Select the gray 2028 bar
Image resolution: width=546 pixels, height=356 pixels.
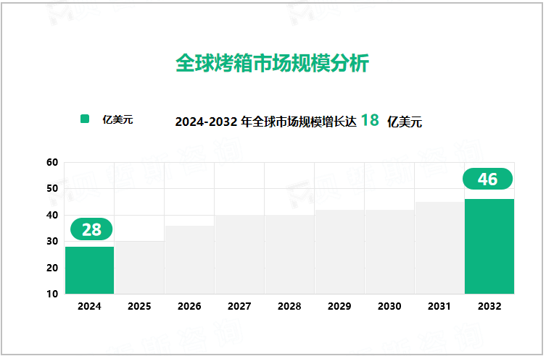(x=289, y=254)
